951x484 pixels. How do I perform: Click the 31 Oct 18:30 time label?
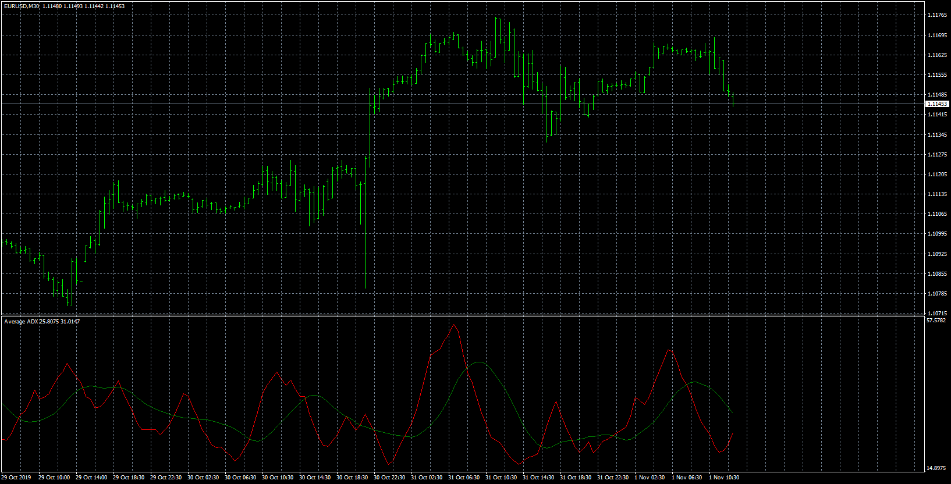[576, 478]
